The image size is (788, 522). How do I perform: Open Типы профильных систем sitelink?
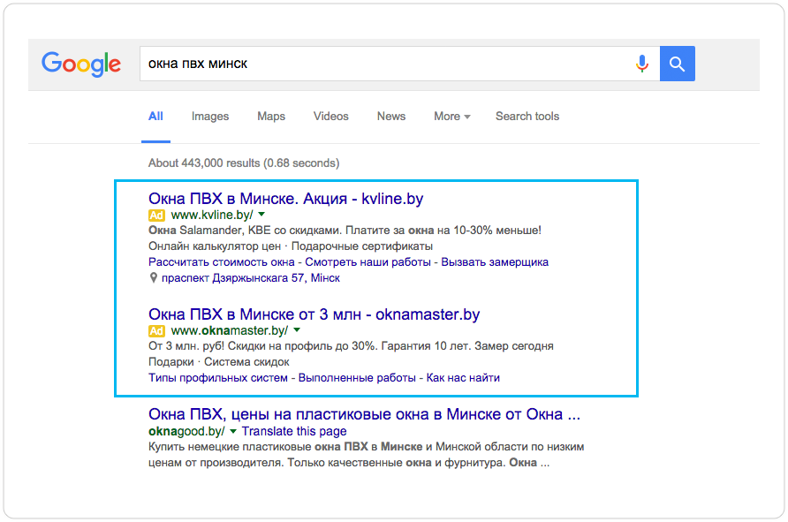coord(218,378)
